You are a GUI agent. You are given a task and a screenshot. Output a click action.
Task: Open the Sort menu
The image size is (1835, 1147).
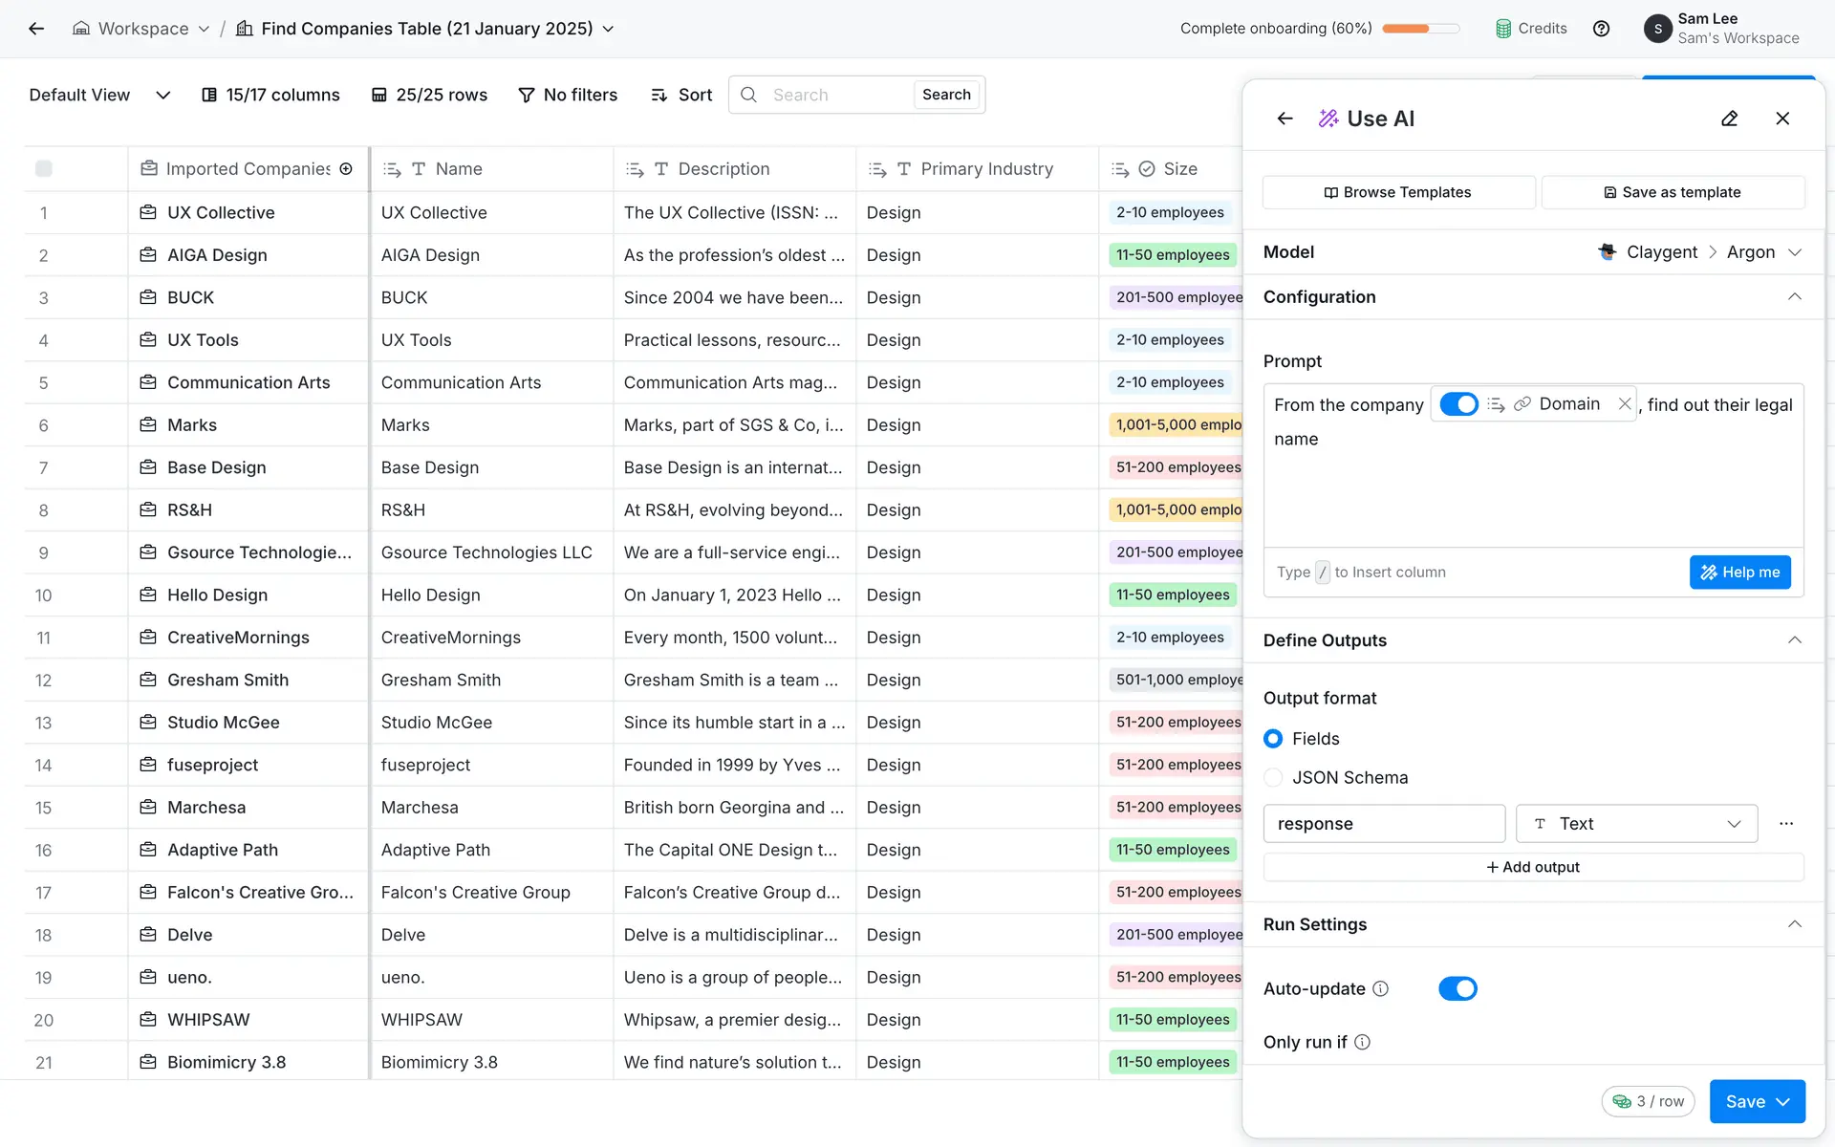tap(681, 95)
